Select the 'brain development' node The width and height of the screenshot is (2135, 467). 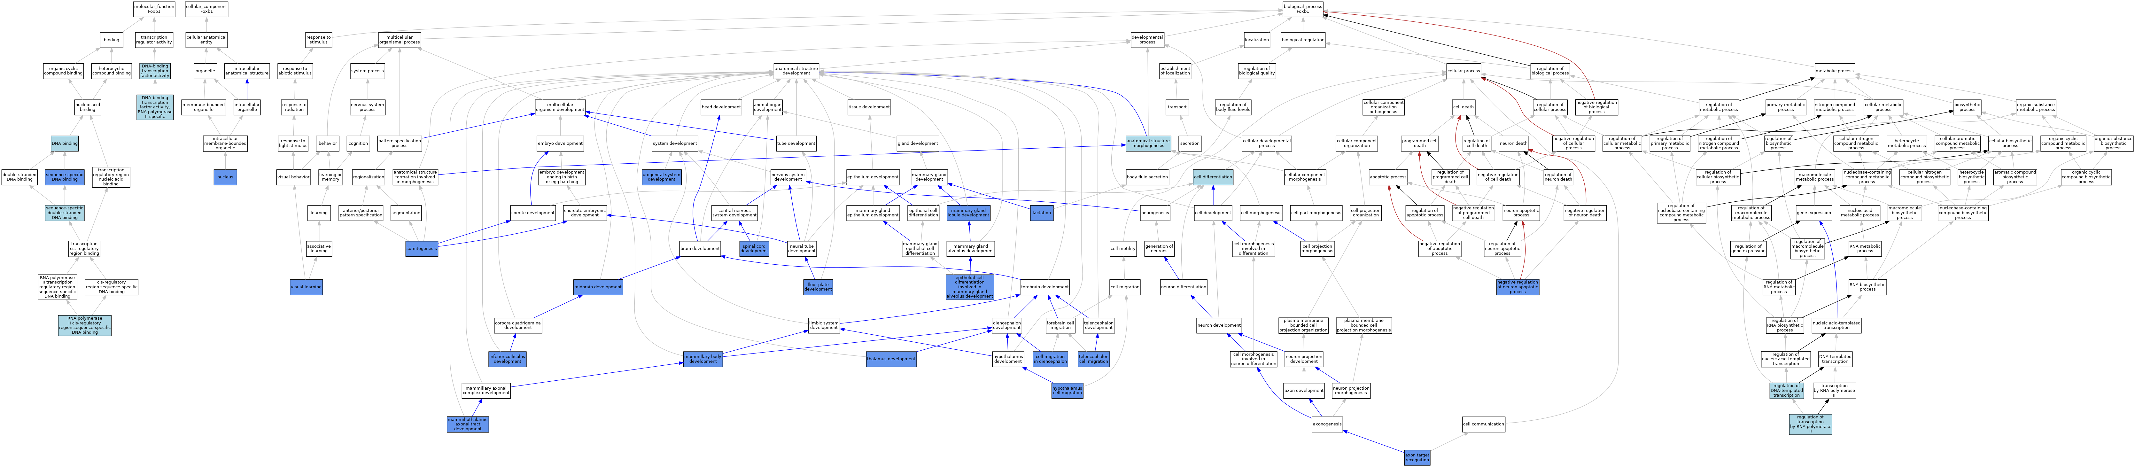pyautogui.click(x=700, y=249)
